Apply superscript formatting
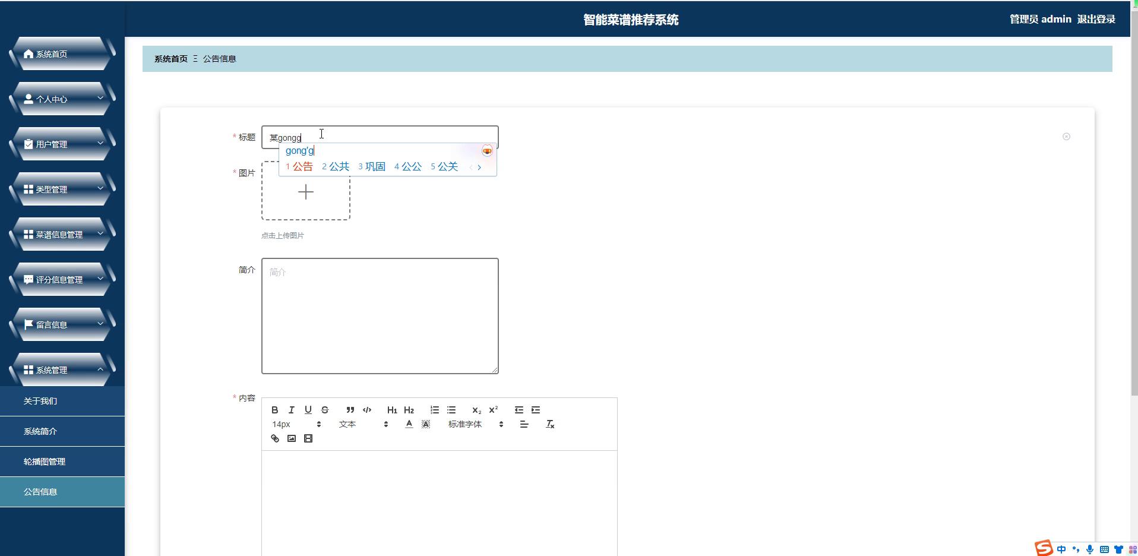The width and height of the screenshot is (1138, 556). [x=493, y=410]
